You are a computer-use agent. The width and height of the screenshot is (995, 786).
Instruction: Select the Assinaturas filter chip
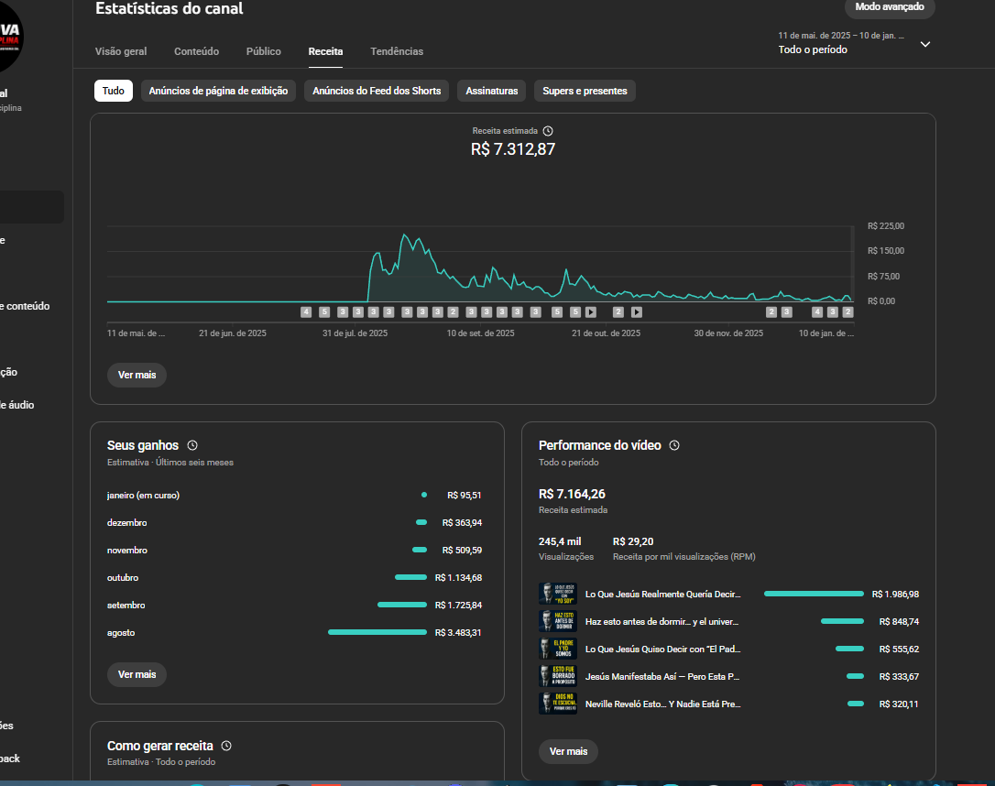click(492, 91)
